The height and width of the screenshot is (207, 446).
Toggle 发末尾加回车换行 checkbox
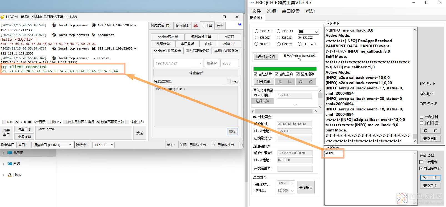coord(65,122)
